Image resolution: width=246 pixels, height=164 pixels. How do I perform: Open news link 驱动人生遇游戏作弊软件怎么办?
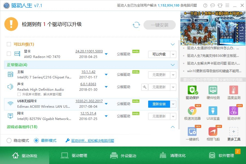(213, 48)
